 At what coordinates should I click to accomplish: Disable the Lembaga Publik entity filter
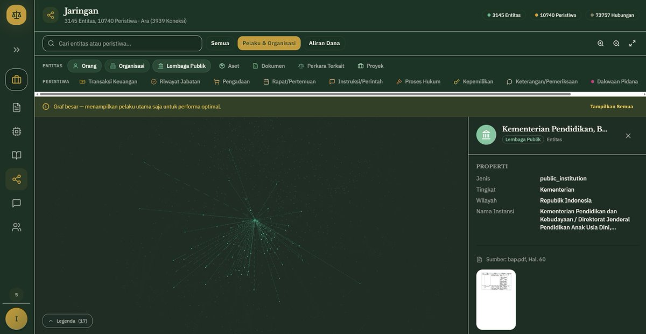182,65
